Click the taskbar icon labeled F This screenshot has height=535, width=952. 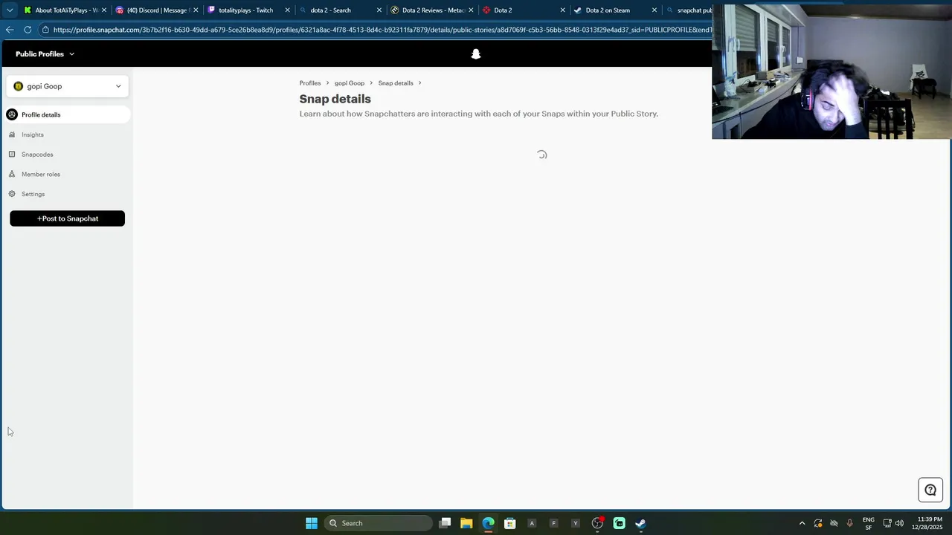[553, 523]
